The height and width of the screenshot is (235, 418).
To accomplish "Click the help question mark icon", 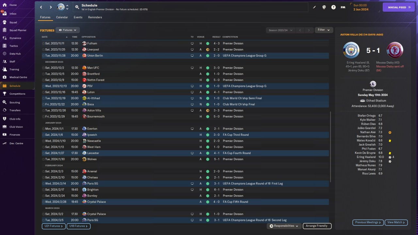I will click(333, 7).
